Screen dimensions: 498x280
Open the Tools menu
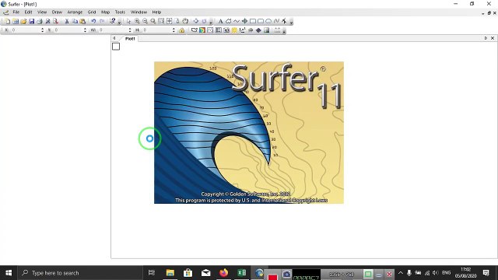[x=120, y=12]
